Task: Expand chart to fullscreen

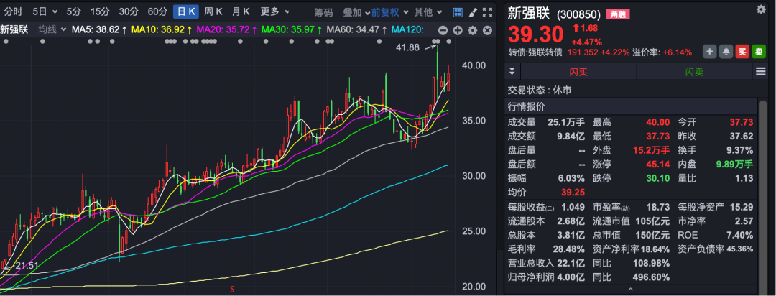Action: tap(488, 12)
